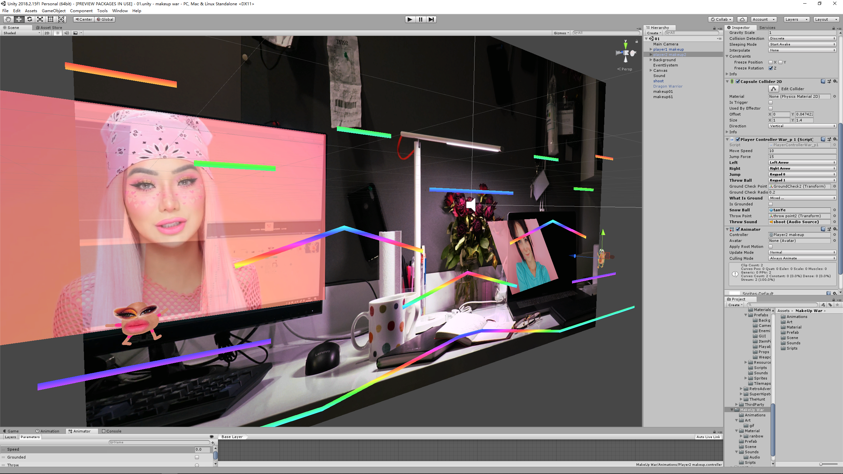Click the Move Speed input field

click(802, 151)
